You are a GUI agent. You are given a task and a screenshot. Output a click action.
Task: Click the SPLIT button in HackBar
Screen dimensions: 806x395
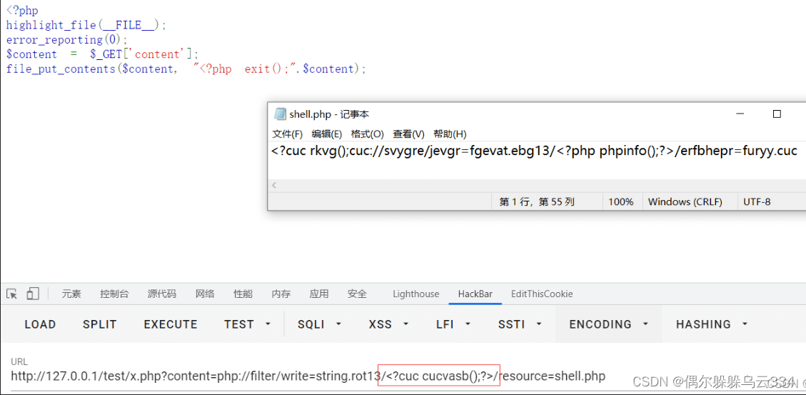coord(100,324)
